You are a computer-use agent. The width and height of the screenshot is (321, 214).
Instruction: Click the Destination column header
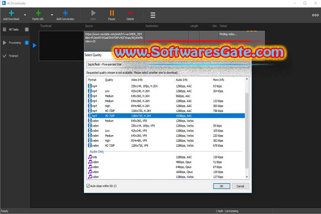tap(152, 26)
